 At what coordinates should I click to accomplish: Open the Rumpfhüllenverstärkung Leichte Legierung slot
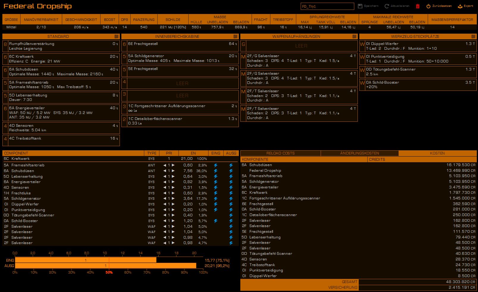pyautogui.click(x=61, y=46)
